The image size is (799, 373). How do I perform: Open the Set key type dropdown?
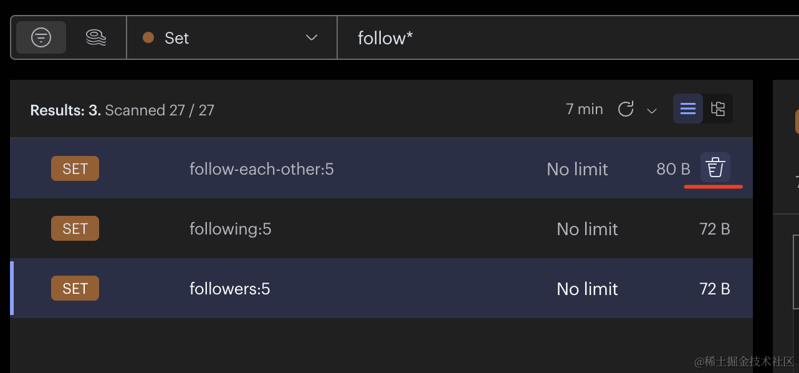[x=232, y=37]
